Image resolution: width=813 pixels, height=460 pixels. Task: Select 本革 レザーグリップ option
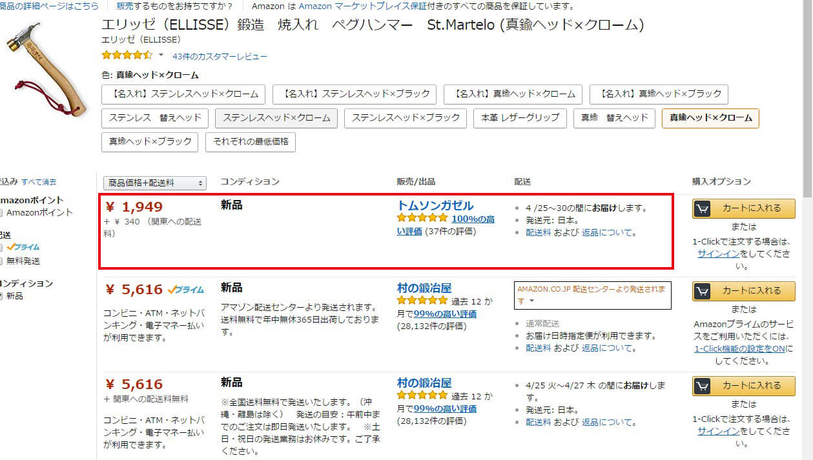click(x=520, y=118)
